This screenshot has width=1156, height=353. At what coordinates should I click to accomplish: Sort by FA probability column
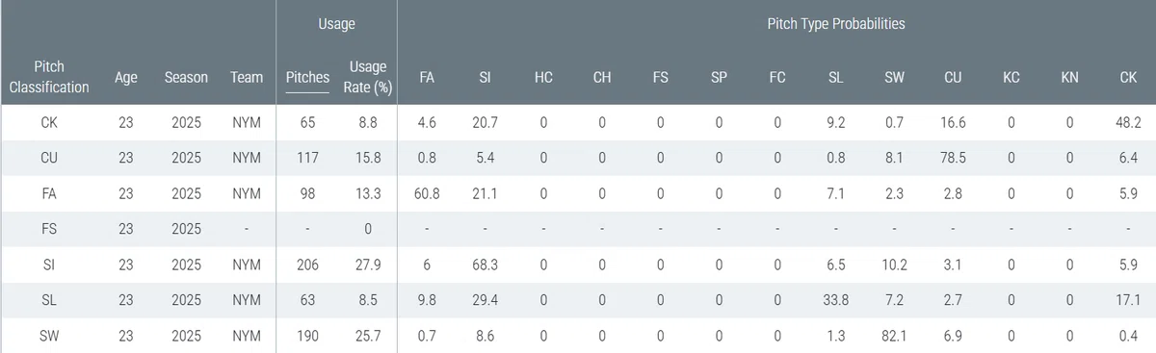(427, 77)
